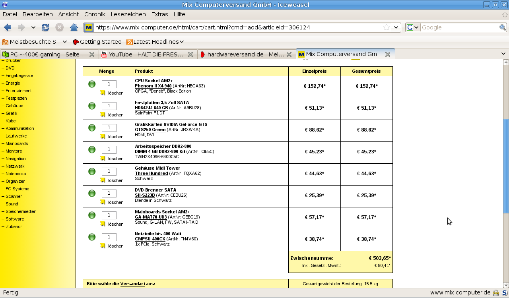This screenshot has height=298, width=509.
Task: Click the green status icon for HD642JJ 640 GB
Action: pyautogui.click(x=92, y=106)
